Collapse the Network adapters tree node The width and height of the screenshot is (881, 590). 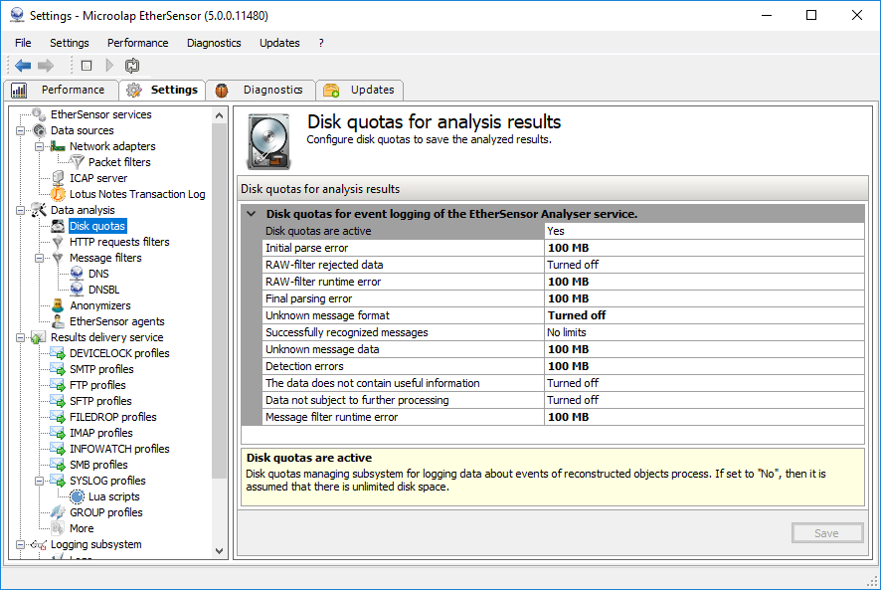click(x=40, y=146)
